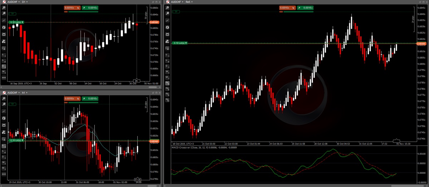Select D1 timeframe in the h1 chart
The height and width of the screenshot is (187, 429).
tap(4, 157)
